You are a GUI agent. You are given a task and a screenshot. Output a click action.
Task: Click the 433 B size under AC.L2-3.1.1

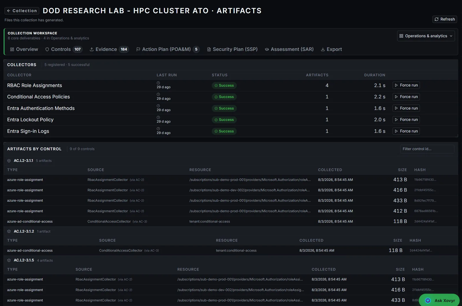tap(400, 201)
